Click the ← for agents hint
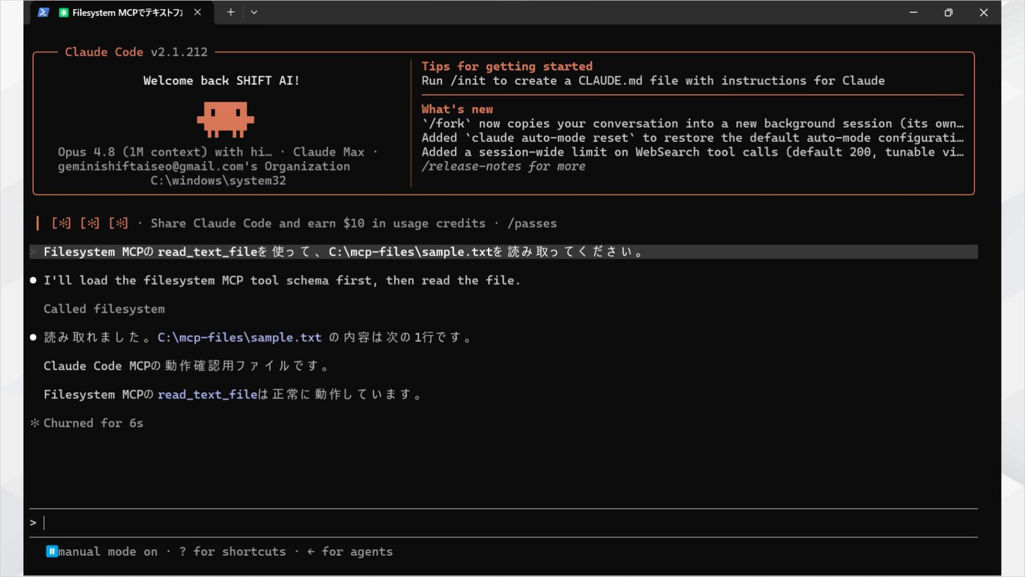1025x577 pixels. click(x=350, y=551)
